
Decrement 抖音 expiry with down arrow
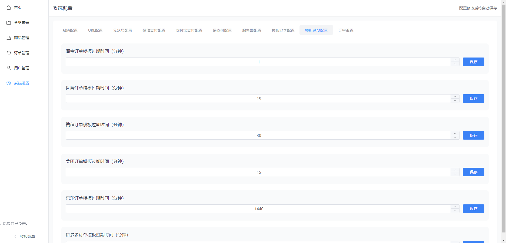(455, 100)
